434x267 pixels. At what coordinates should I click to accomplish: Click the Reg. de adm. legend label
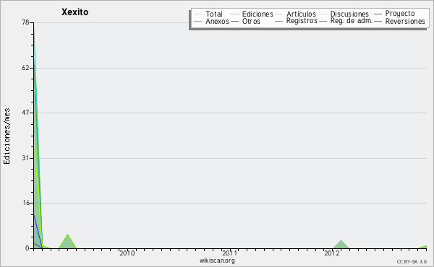coord(352,21)
